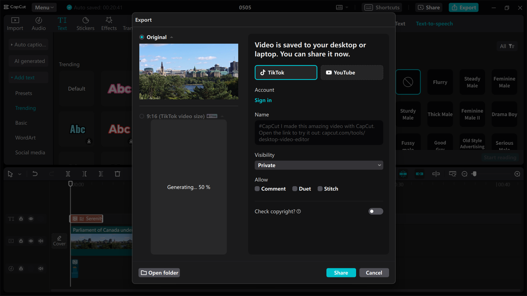Screen dimensions: 527x296
Task: Open the layout switcher icon in title bar
Action: tap(339, 7)
